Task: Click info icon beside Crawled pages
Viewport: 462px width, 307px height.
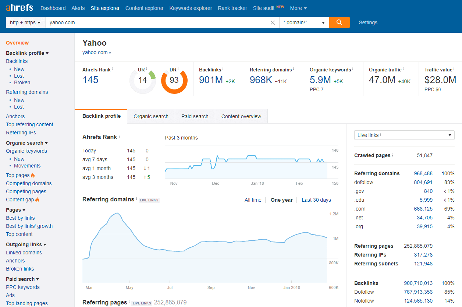Action: [x=393, y=155]
